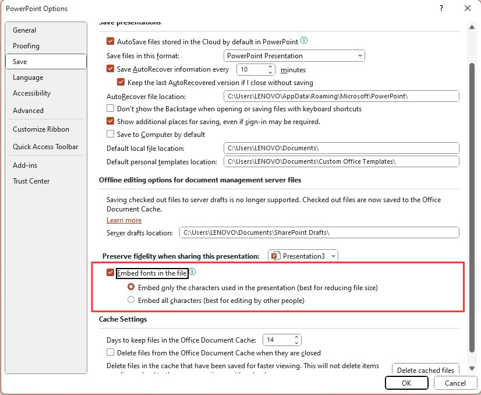Open the Trust Center category
This screenshot has width=481, height=395.
point(46,181)
